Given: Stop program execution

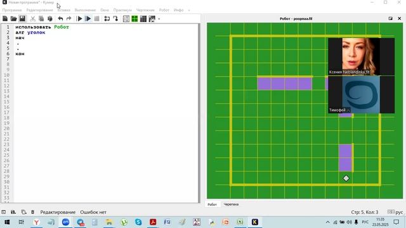Looking at the screenshot, I should [96, 18].
